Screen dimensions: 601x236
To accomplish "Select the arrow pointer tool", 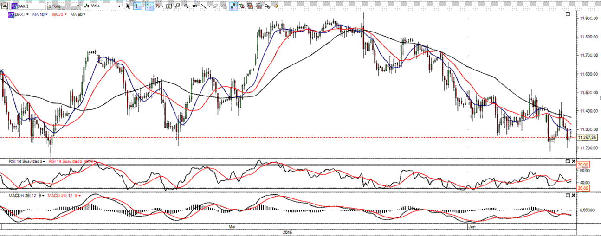I will (129, 6).
